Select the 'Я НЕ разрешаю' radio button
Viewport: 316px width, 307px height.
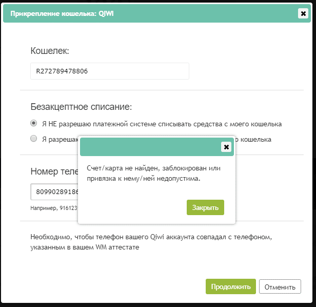pyautogui.click(x=34, y=123)
